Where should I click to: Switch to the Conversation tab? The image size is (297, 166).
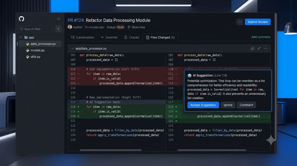pyautogui.click(x=82, y=37)
